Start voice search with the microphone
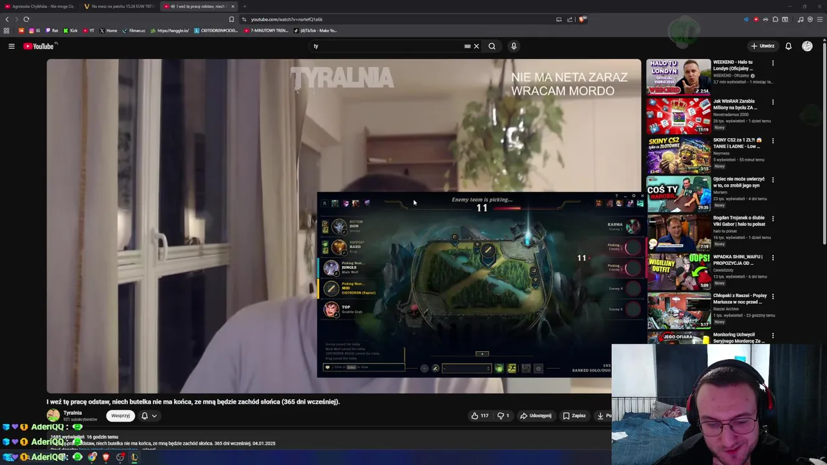827x465 pixels. 514,46
